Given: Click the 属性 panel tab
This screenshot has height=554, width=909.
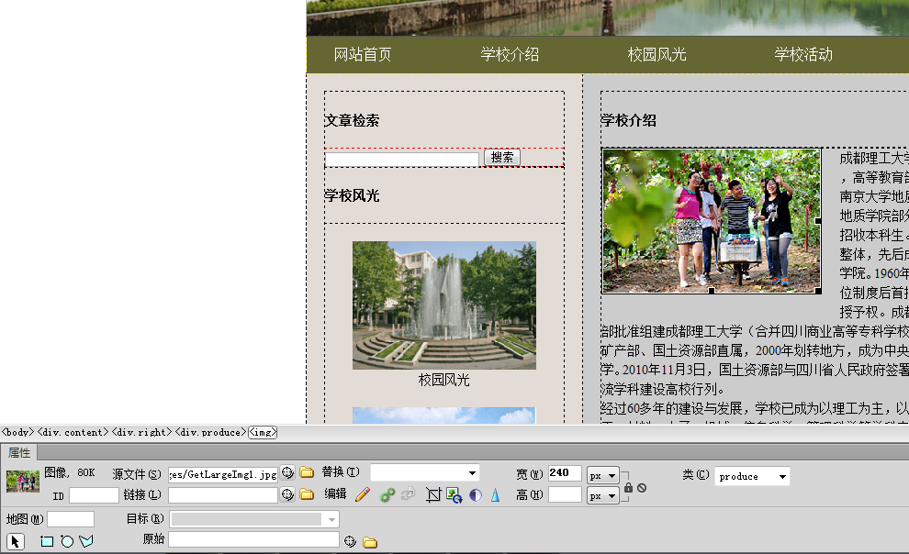Looking at the screenshot, I should [x=19, y=452].
